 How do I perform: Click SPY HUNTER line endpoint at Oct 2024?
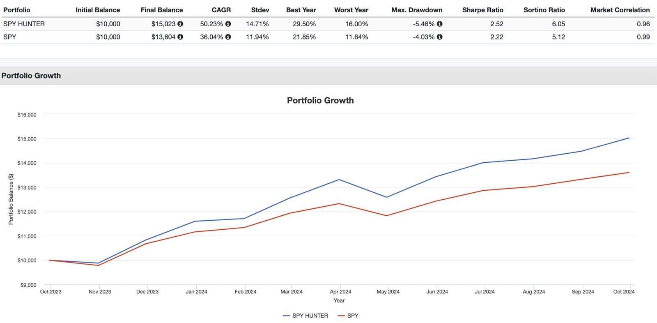[629, 138]
